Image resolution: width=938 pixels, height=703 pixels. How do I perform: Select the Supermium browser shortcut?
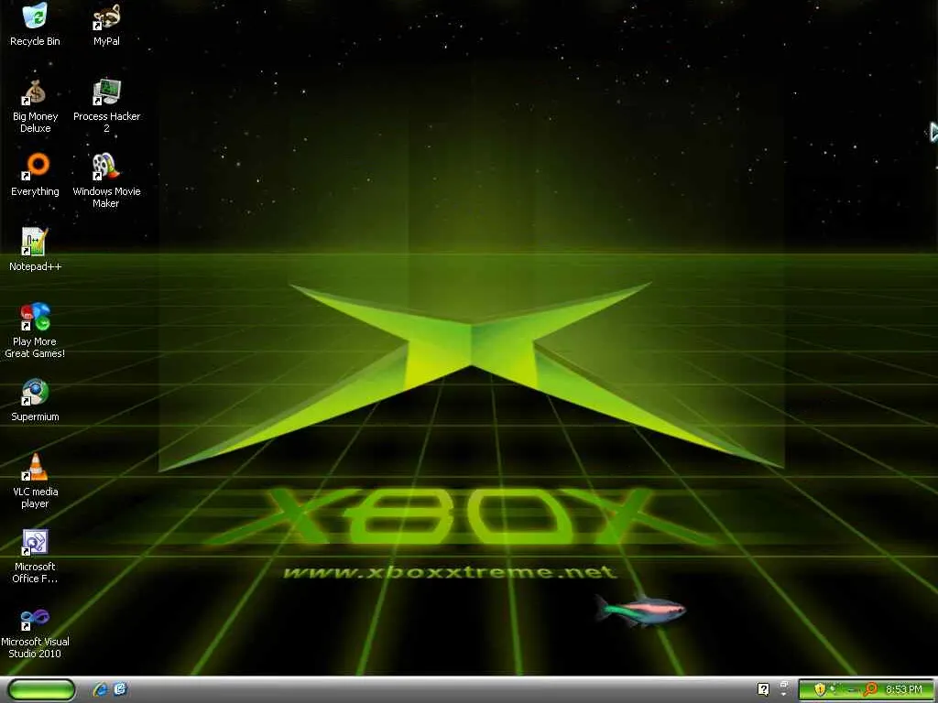click(35, 400)
